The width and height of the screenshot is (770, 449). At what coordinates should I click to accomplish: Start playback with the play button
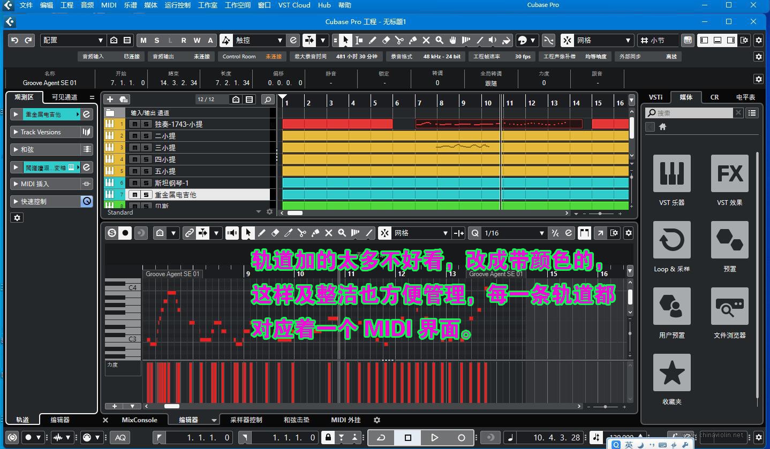[x=434, y=437]
